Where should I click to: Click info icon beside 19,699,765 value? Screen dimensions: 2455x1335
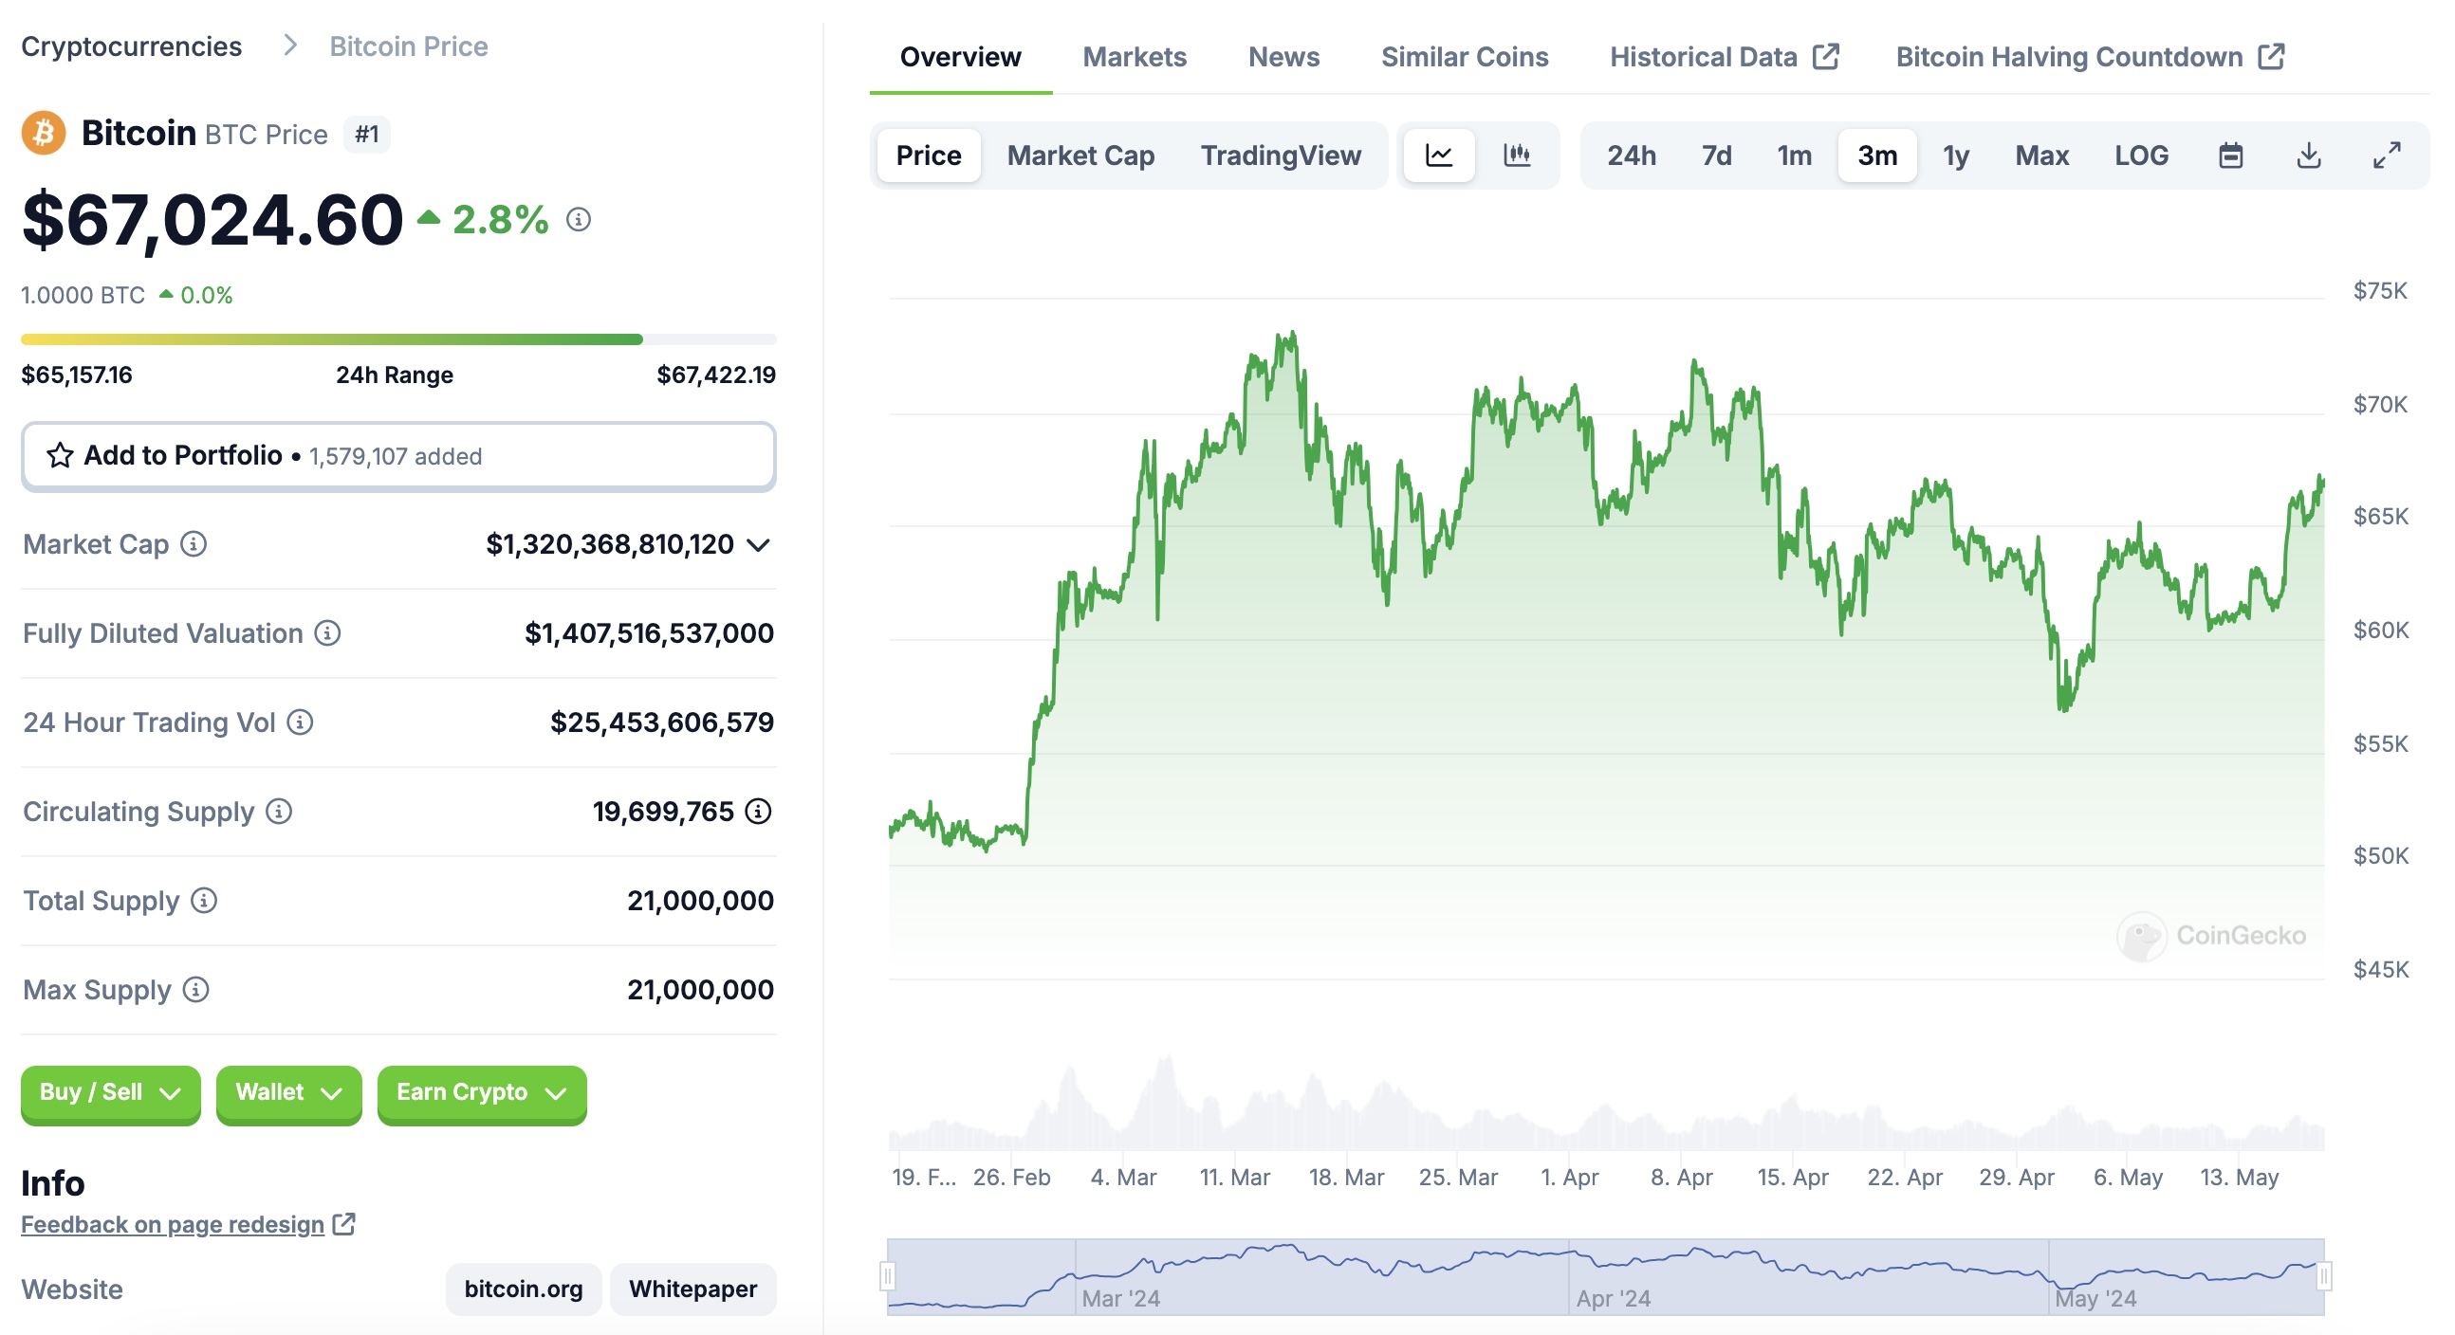[x=759, y=812]
